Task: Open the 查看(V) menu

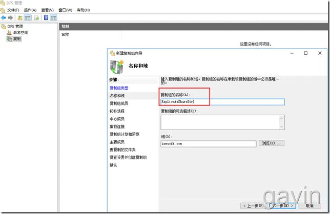Action: point(47,10)
